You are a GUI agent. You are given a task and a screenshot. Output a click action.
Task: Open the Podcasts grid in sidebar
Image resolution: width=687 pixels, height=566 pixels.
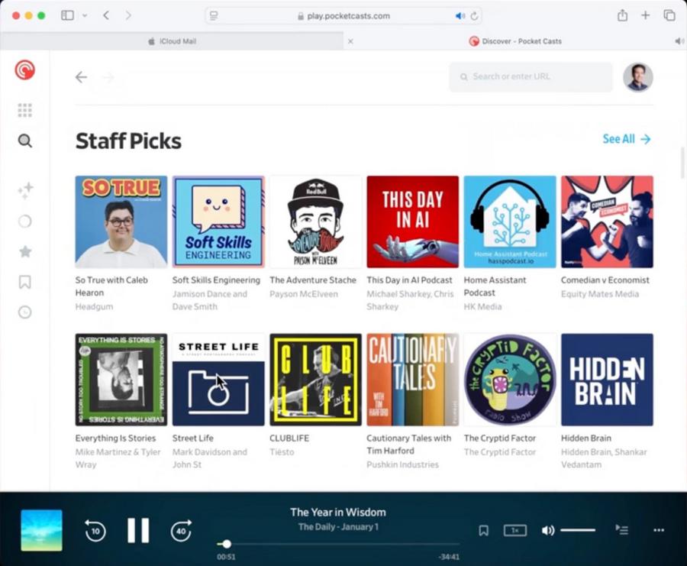pos(25,110)
